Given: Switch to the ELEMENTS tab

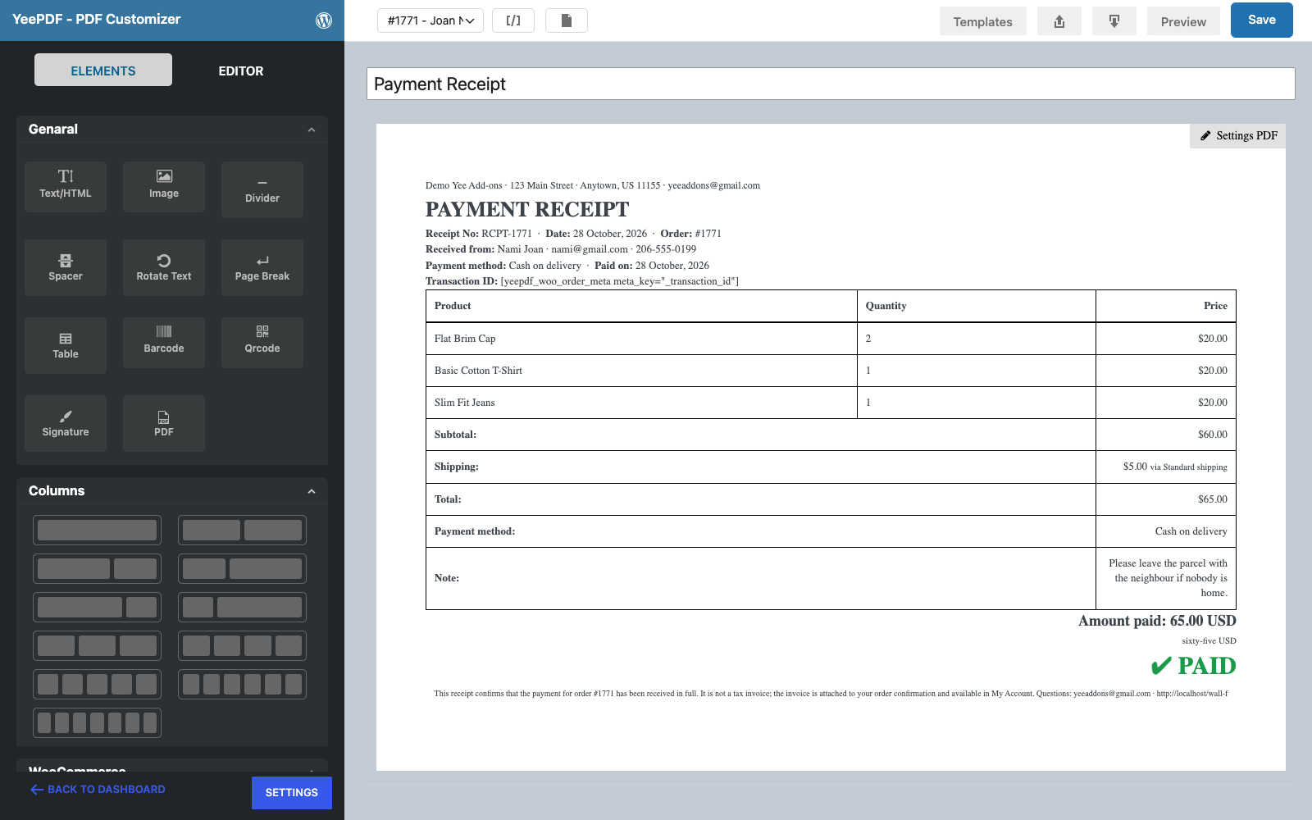Looking at the screenshot, I should pyautogui.click(x=103, y=71).
